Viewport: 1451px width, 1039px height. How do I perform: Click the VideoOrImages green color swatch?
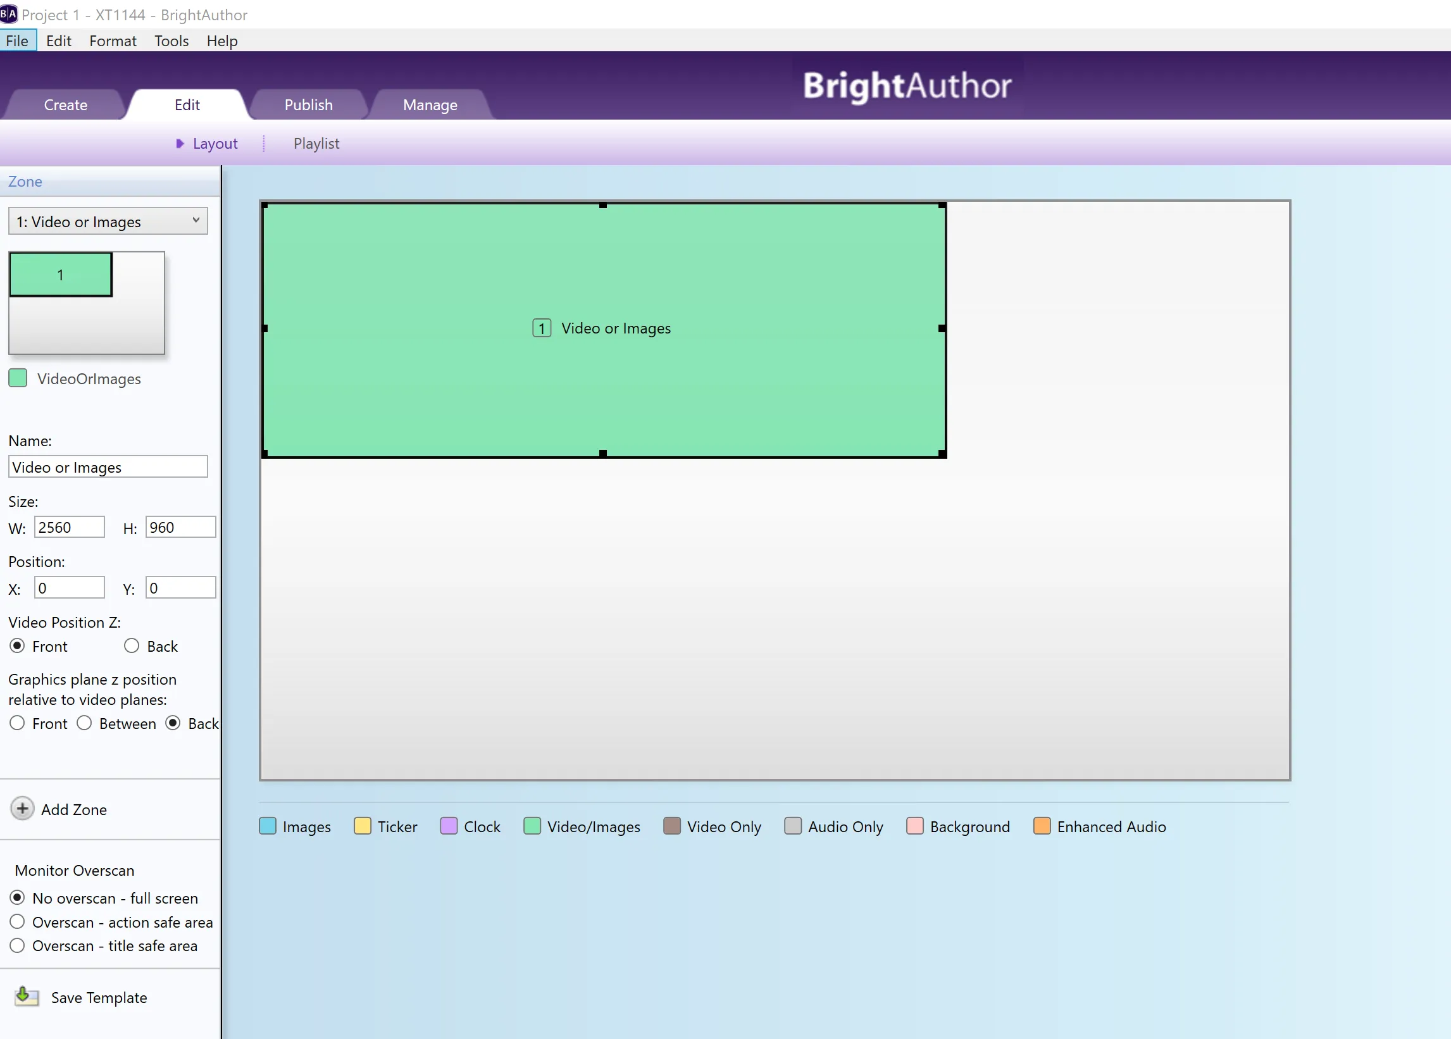coord(18,378)
